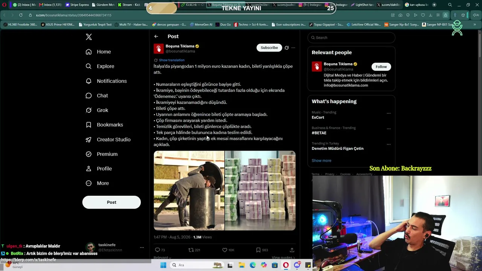Screen dimensions: 482x271
Task: Click the X search field
Action: pyautogui.click(x=351, y=38)
